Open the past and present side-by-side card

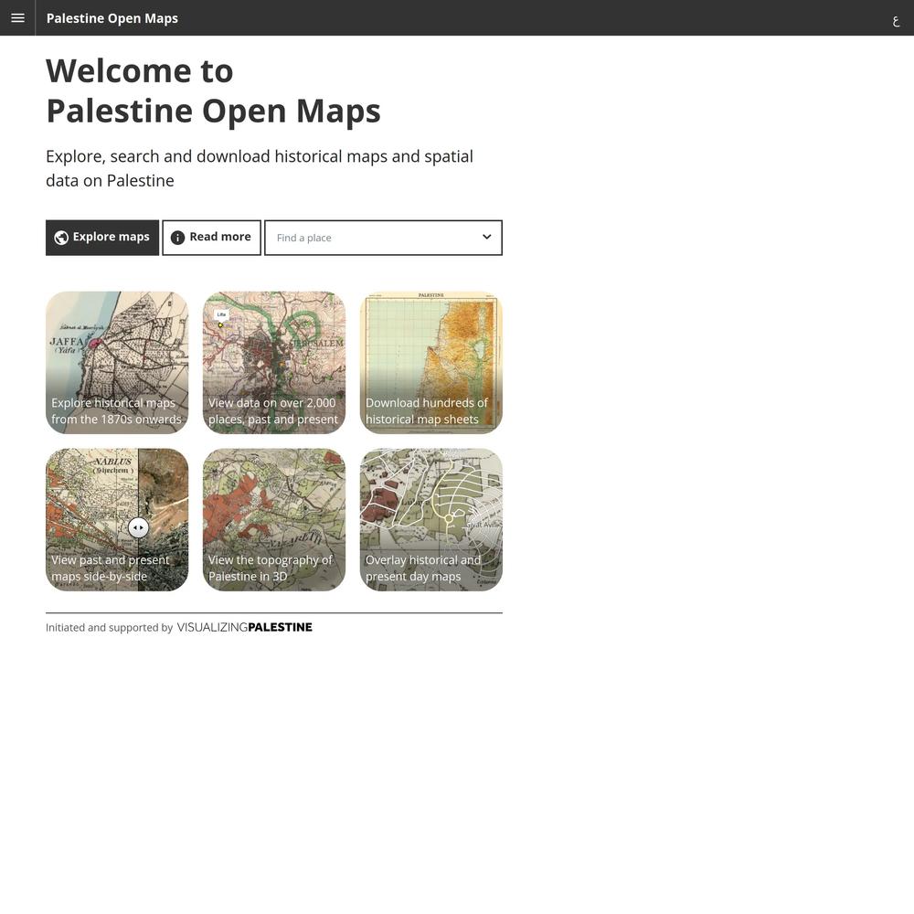pos(117,519)
